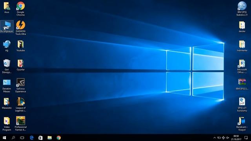Image resolution: width=251 pixels, height=141 pixels.
Task: Launch Google Chrome from the desktop shortcut
Action: [20, 9]
